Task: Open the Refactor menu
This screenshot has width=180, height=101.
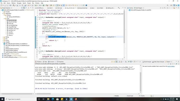Action: [13, 3]
